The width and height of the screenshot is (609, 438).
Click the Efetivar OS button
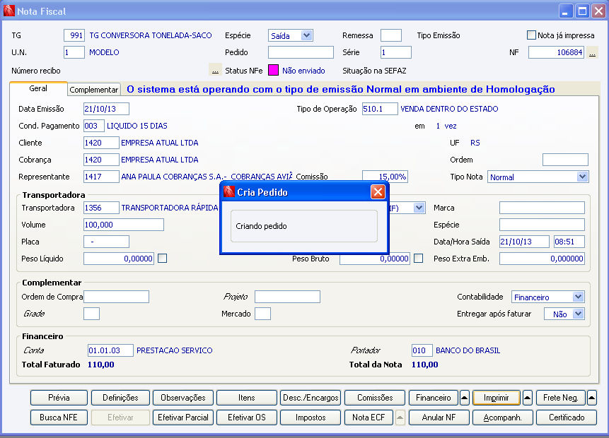tap(247, 418)
